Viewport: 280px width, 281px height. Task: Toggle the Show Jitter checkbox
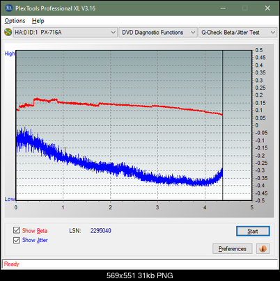[x=17, y=240]
